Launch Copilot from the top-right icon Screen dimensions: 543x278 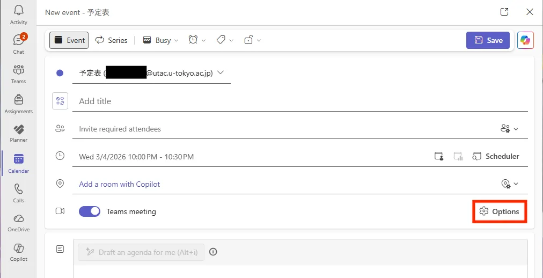(x=525, y=40)
